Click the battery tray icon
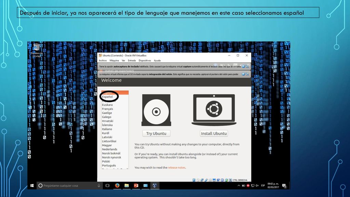This screenshot has width=350, height=197. pos(243,185)
